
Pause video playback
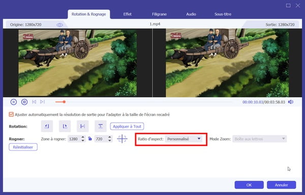pos(14,102)
